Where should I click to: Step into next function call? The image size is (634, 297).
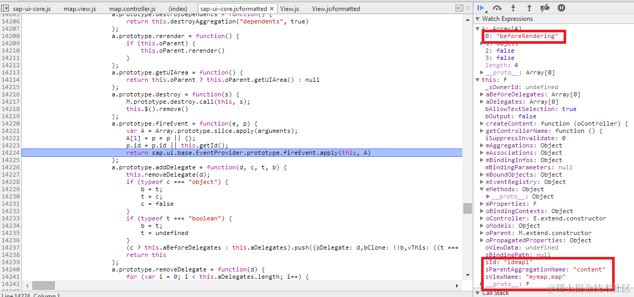tap(513, 8)
